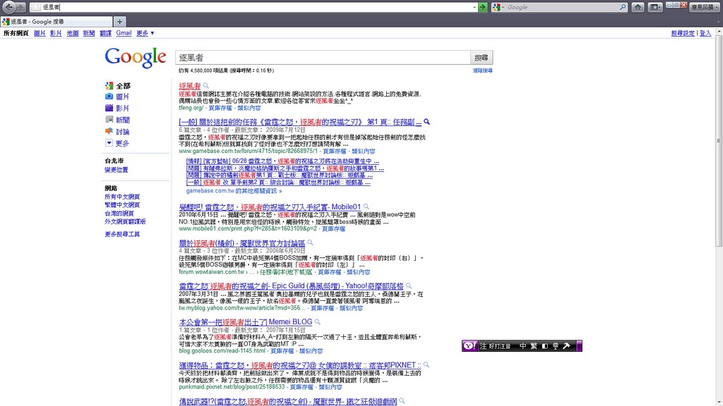Choose 台灣的網頁 in sidebar
This screenshot has width=723, height=406.
119,213
